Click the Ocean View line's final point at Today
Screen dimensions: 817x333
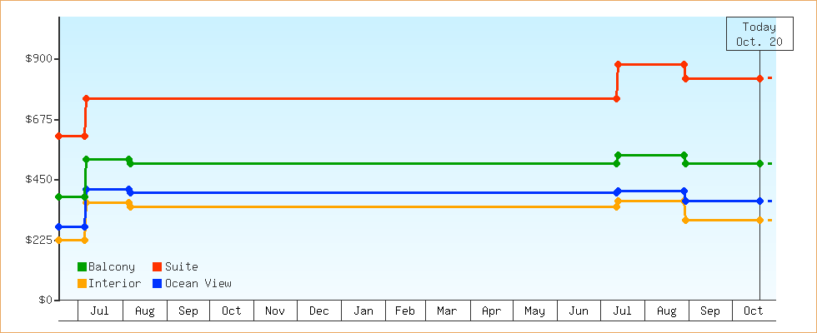[759, 201]
